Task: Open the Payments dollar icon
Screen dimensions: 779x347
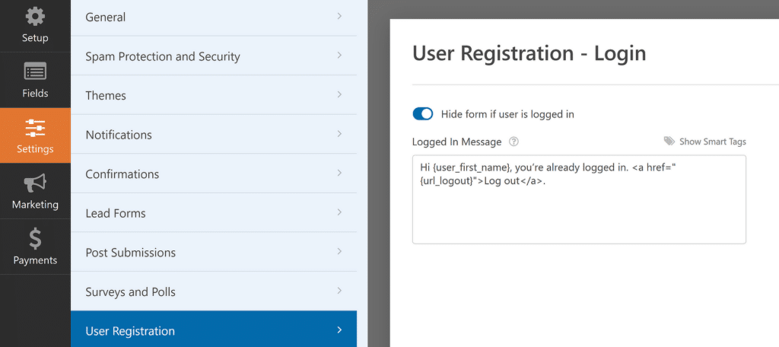Action: (x=35, y=239)
